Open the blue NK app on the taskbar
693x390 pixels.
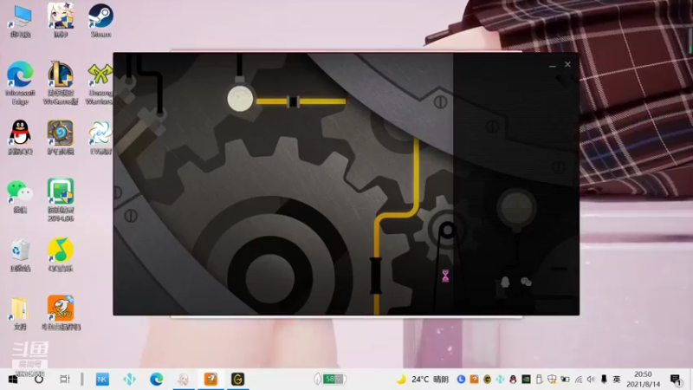102,380
